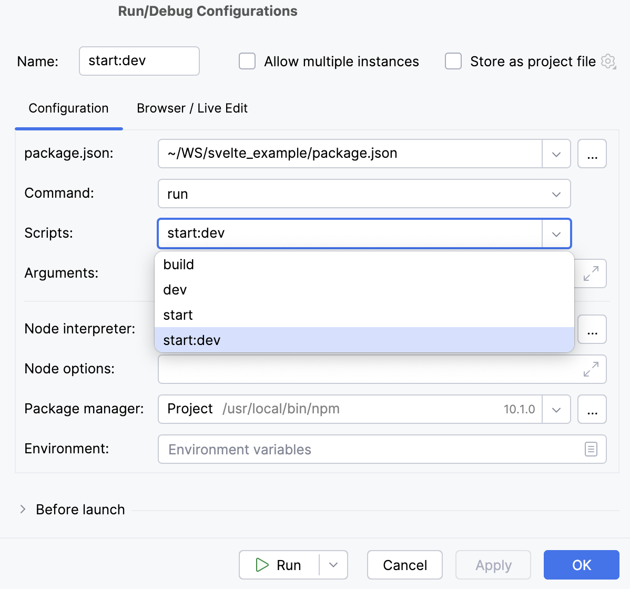Click the green Run play icon
Image resolution: width=630 pixels, height=589 pixels.
click(261, 565)
